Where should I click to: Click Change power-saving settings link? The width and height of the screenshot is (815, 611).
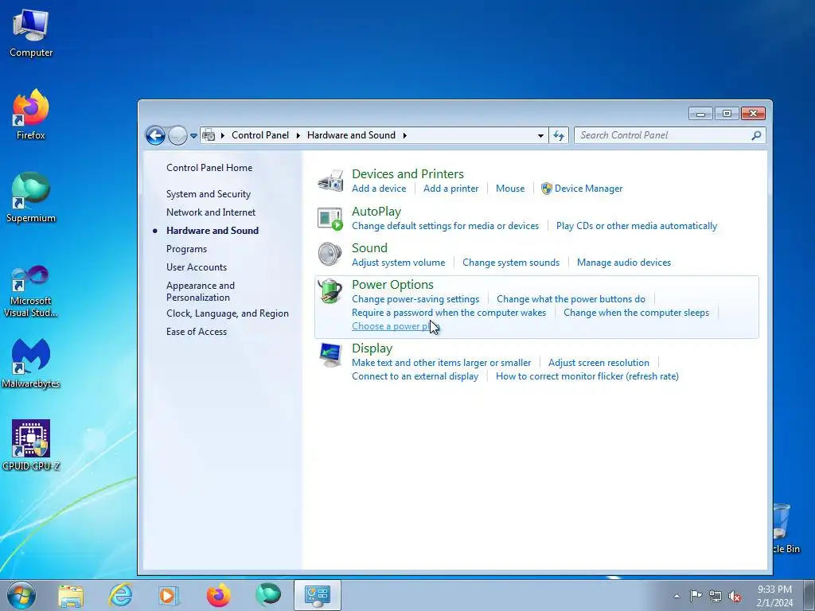(x=415, y=299)
